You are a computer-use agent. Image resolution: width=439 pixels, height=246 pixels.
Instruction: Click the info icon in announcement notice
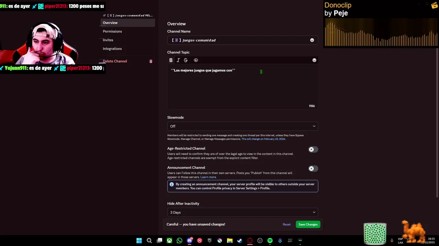click(172, 184)
